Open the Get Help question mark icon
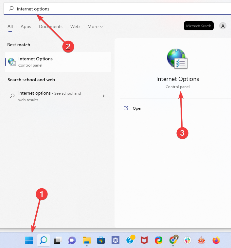 (130, 240)
